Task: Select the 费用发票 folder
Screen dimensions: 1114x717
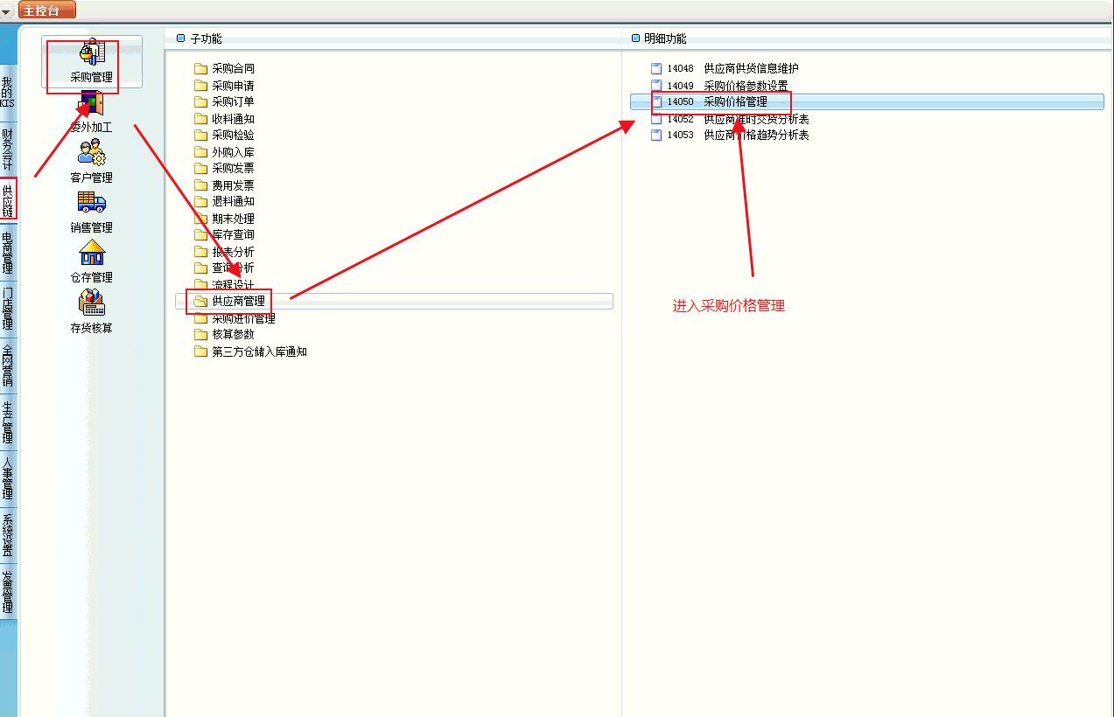Action: [x=224, y=185]
